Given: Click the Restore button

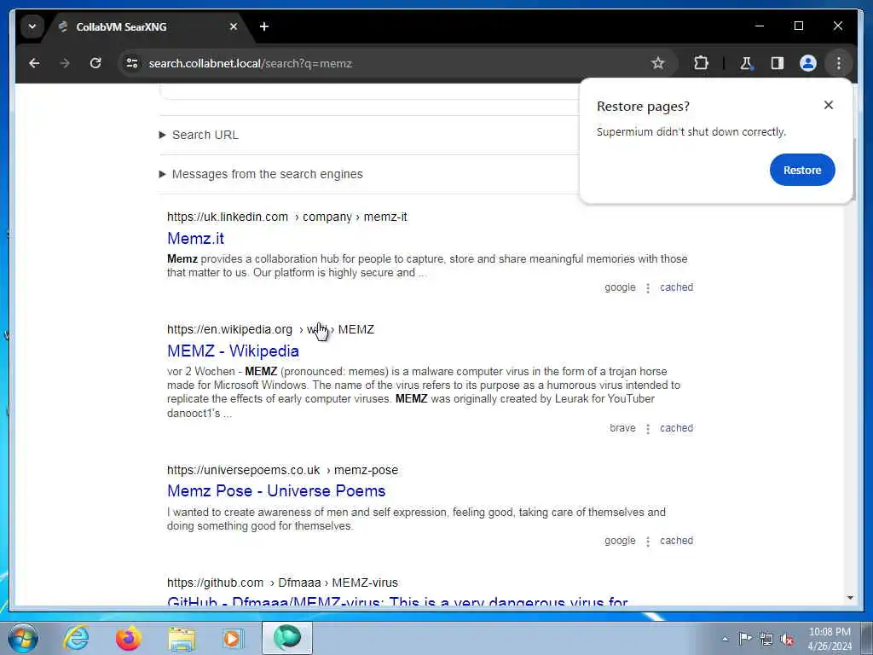Looking at the screenshot, I should (x=802, y=170).
